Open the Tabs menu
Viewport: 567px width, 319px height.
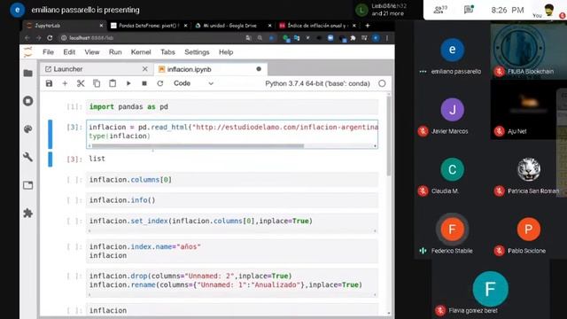click(x=167, y=52)
